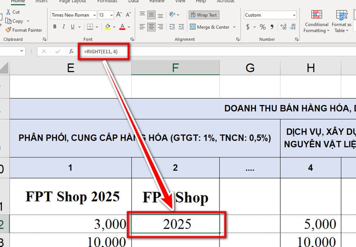This screenshot has height=247, width=356.
Task: Open the text Orientation tool
Action: (172, 15)
